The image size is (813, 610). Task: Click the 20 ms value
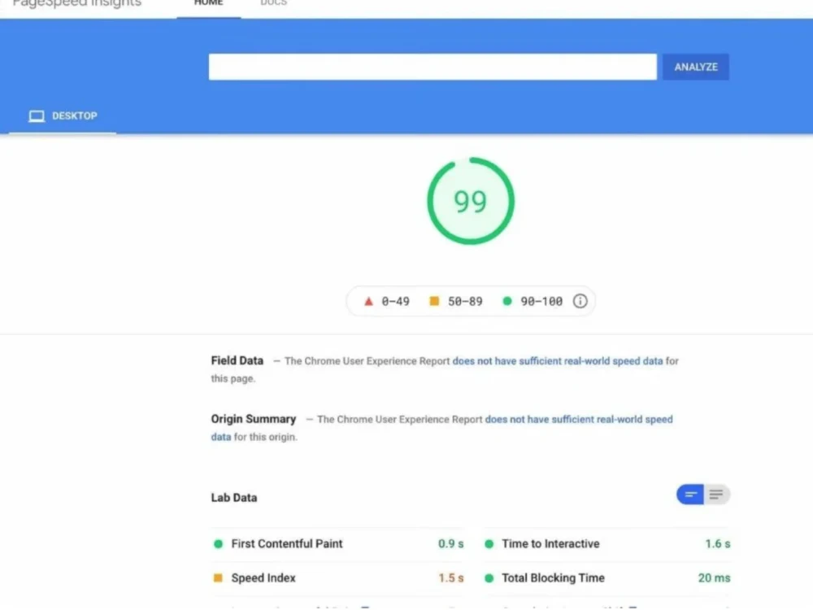tap(714, 577)
